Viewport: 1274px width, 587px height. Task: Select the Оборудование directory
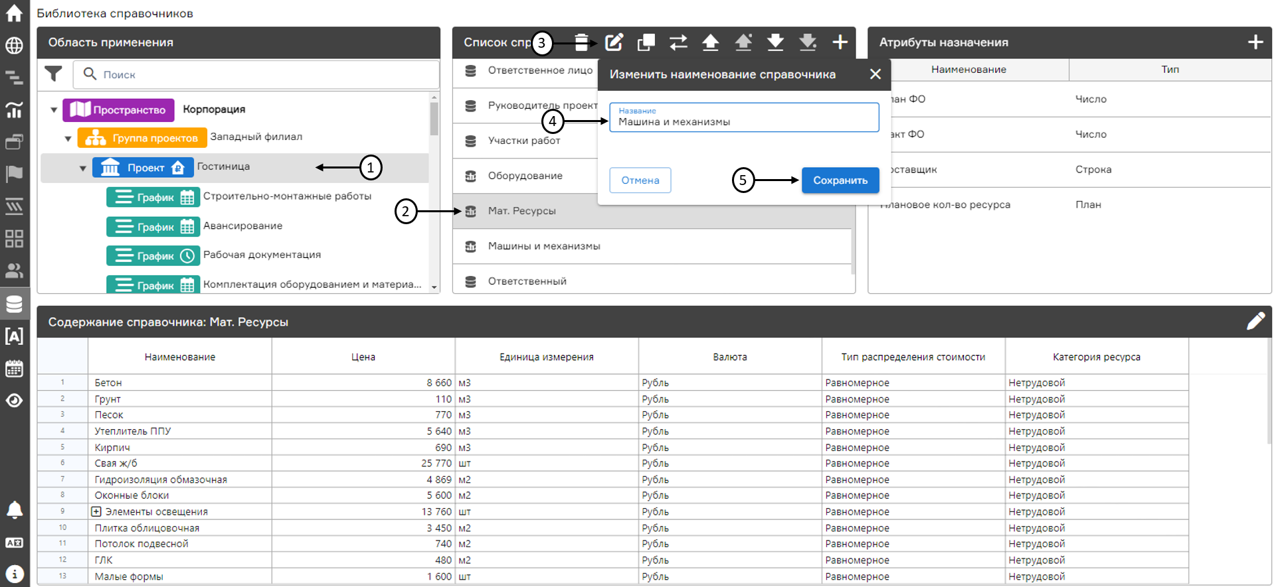525,176
